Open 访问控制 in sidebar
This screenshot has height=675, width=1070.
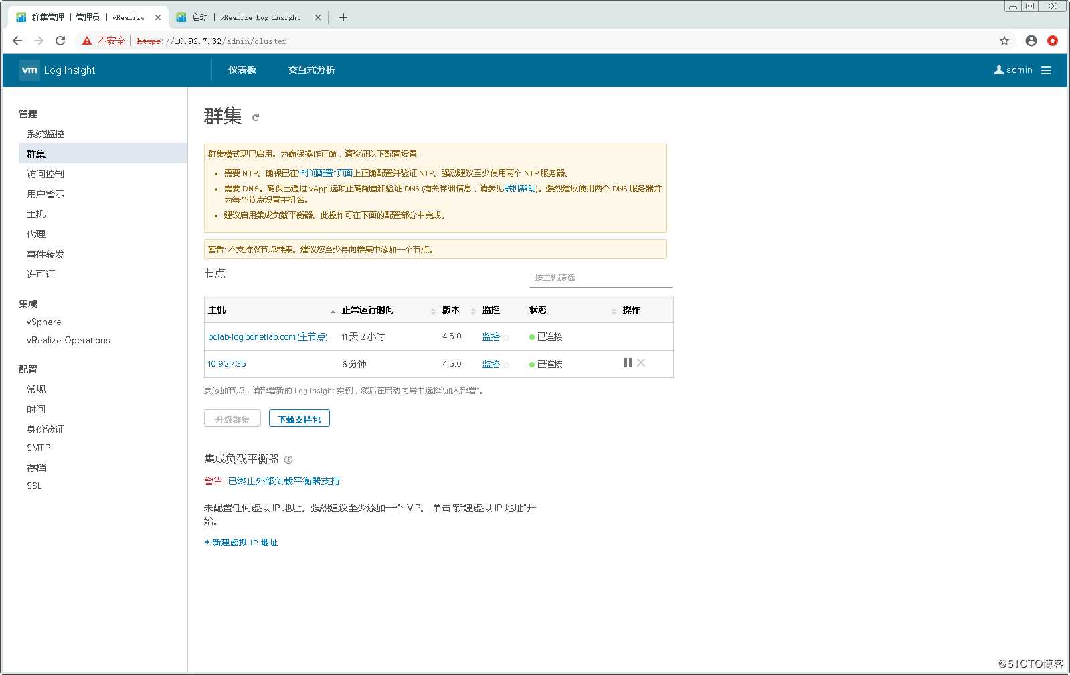[46, 174]
